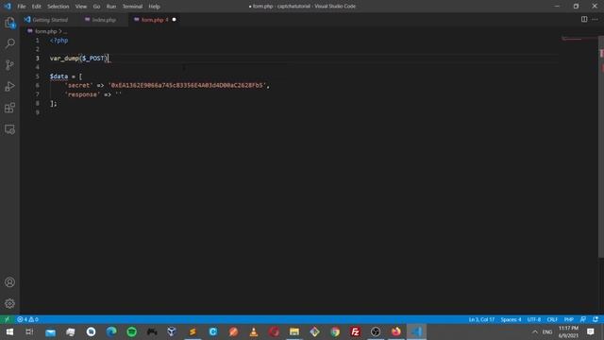The height and width of the screenshot is (340, 604).
Task: Close the unsaved form.php tab dot
Action: pyautogui.click(x=174, y=20)
